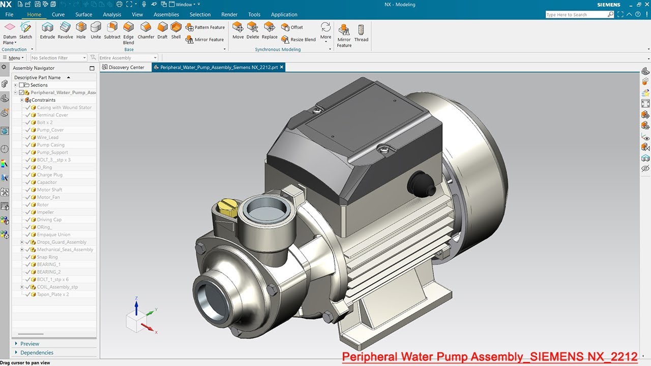Choose the Revolve tool

click(65, 30)
